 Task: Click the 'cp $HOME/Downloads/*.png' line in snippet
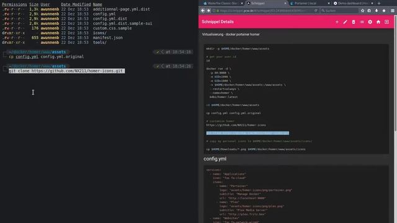coord(256,149)
